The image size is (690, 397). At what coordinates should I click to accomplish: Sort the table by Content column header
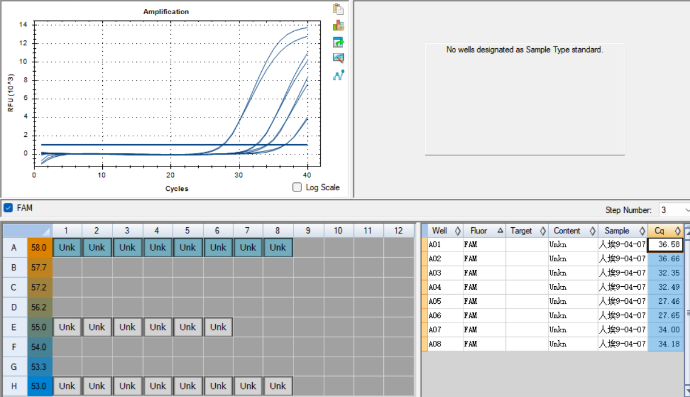click(x=573, y=231)
